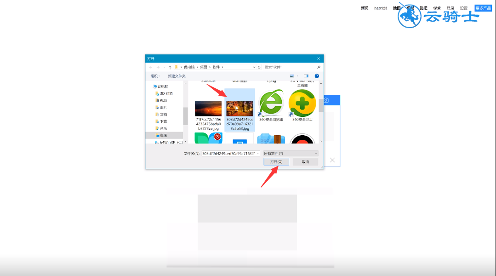Click the forward navigation arrow in the dialog
This screenshot has width=496, height=276.
(158, 67)
